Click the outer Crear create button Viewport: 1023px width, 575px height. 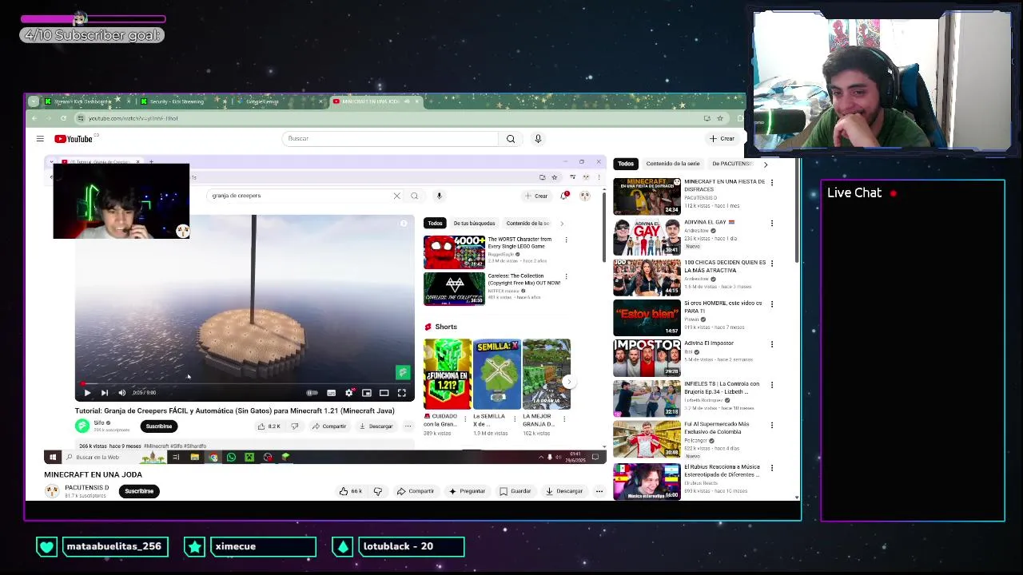coord(722,139)
